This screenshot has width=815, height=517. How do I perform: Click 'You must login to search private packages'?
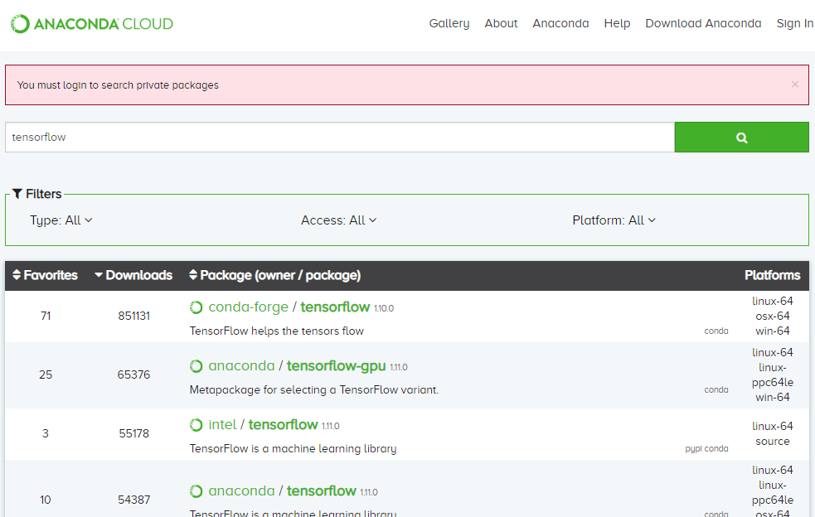point(118,85)
